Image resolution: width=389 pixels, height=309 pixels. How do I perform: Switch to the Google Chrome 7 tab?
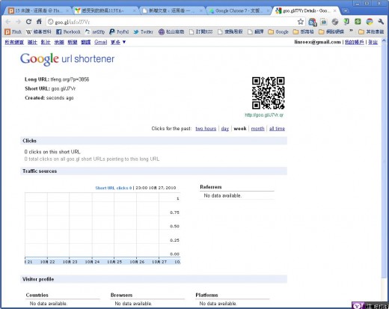point(238,10)
